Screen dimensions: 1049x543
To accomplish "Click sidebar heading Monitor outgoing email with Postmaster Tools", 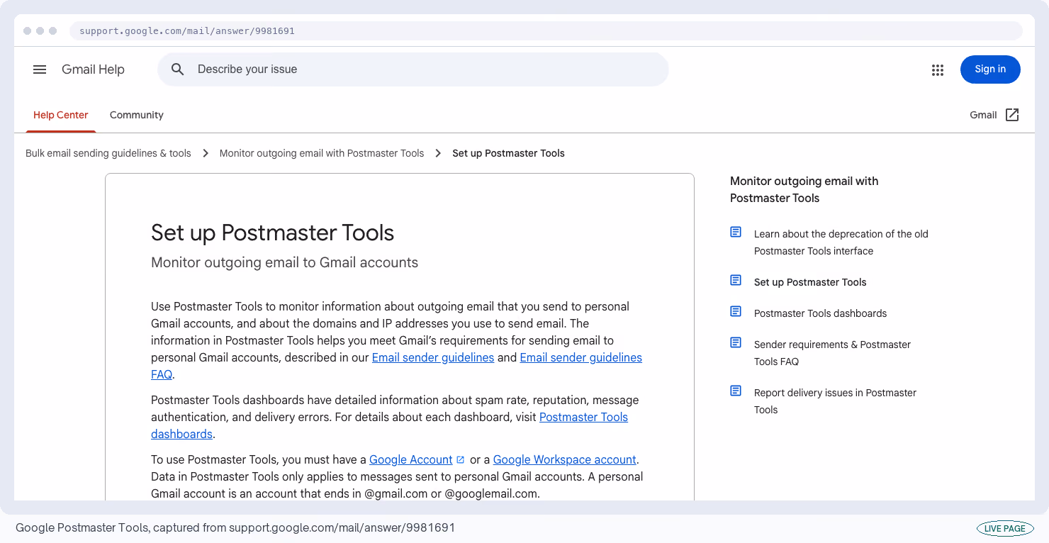I will [x=804, y=189].
